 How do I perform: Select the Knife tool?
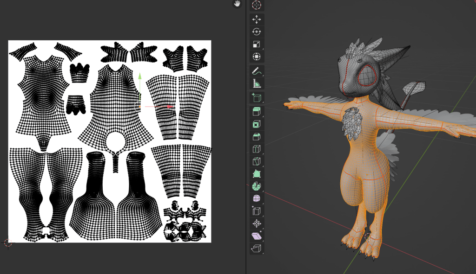pyautogui.click(x=257, y=162)
